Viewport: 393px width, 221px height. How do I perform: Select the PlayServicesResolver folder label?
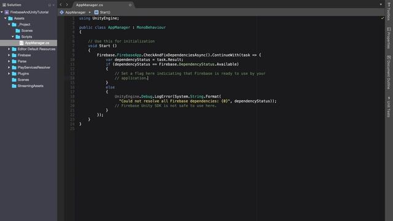click(34, 68)
